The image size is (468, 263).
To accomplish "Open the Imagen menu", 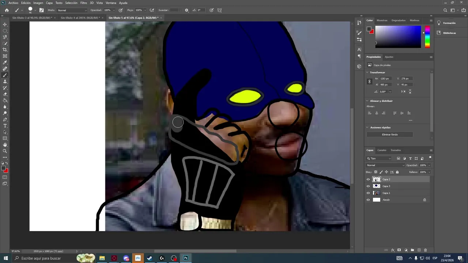I will pyautogui.click(x=38, y=3).
